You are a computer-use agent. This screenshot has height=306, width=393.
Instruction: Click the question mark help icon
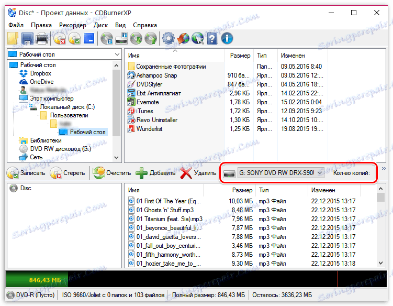212,39
